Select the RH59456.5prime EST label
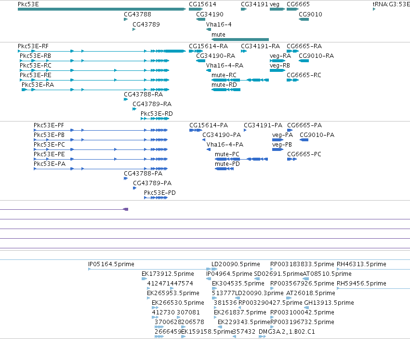Viewport: 410px width, 339px height. pyautogui.click(x=361, y=283)
